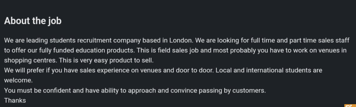Click the phrase "You must be confident"
The width and height of the screenshot is (356, 107).
click(x=37, y=91)
